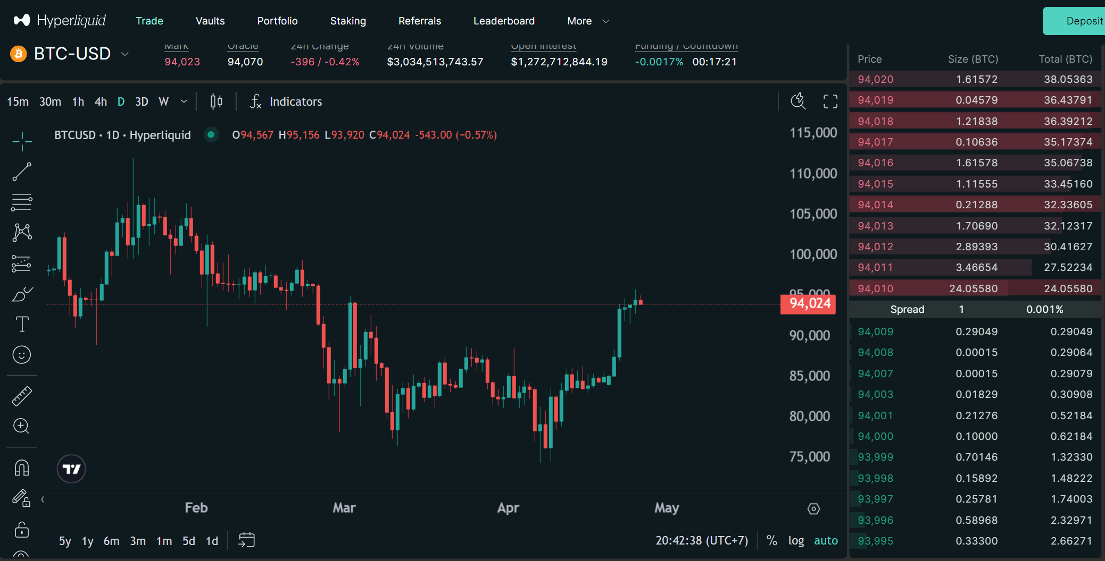
Task: Set chart range to 6m
Action: (111, 541)
